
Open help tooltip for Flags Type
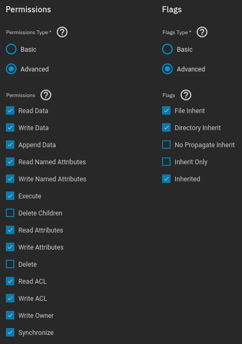pos(202,32)
